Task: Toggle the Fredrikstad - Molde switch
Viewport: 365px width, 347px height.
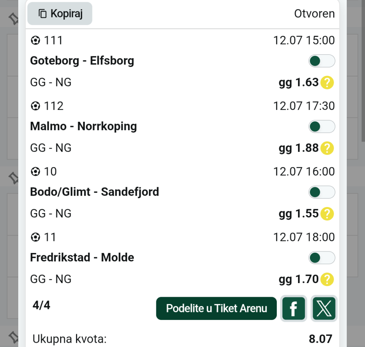Action: [x=322, y=258]
